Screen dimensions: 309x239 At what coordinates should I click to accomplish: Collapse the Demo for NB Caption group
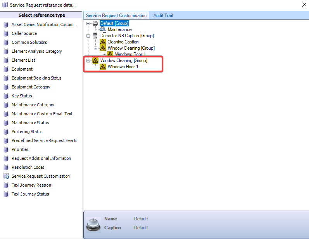point(88,36)
